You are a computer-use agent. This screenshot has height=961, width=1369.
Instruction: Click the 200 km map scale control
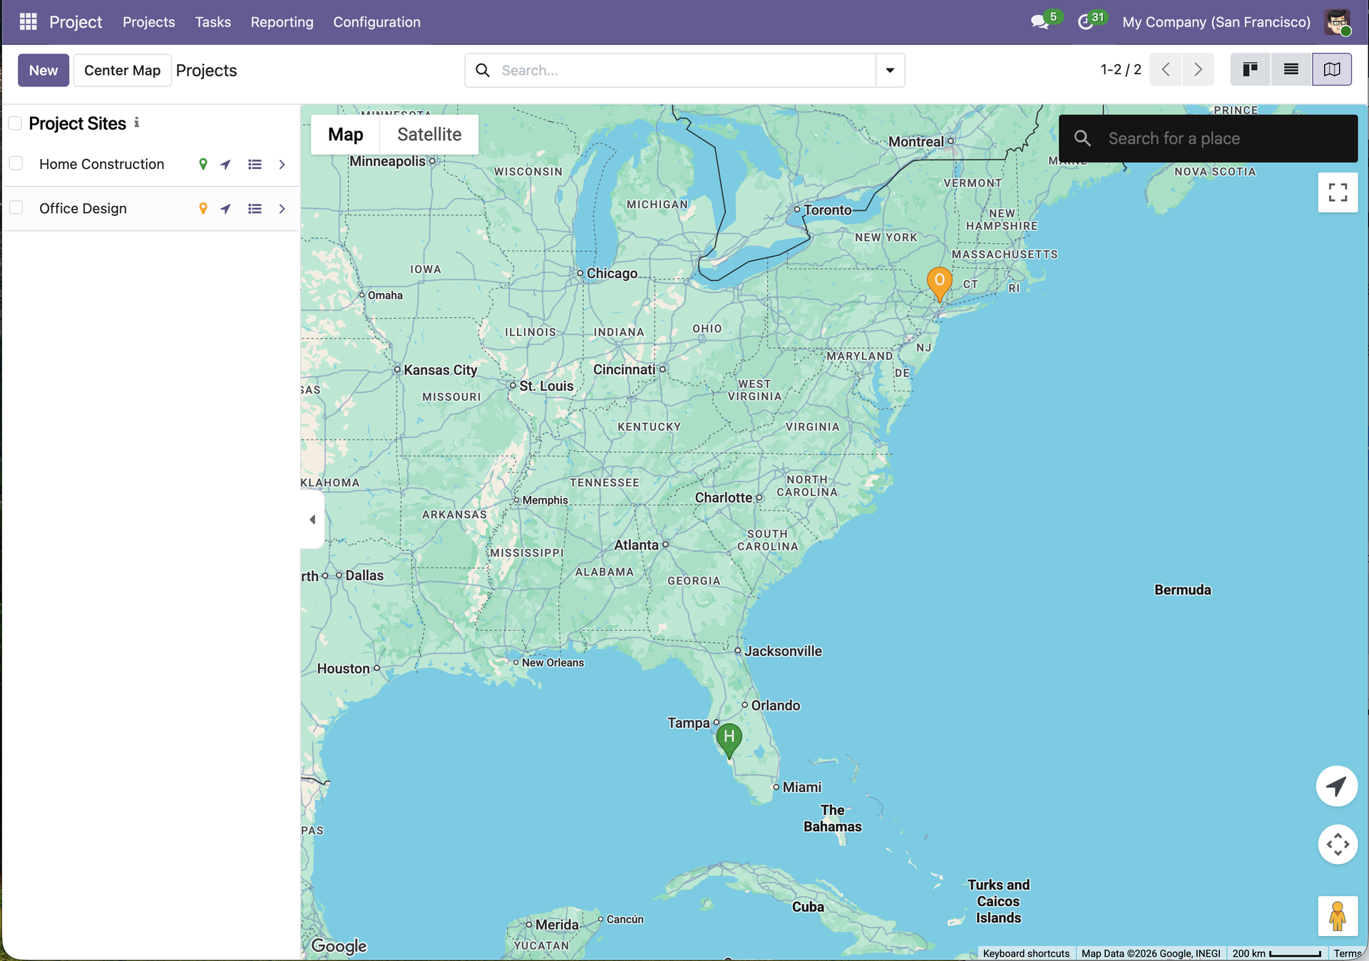pos(1276,953)
